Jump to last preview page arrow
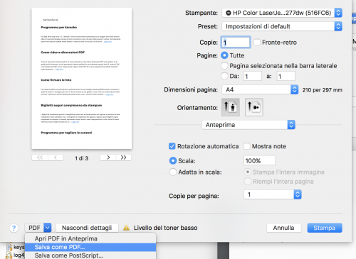Image resolution: width=356 pixels, height=259 pixels. tap(123, 158)
